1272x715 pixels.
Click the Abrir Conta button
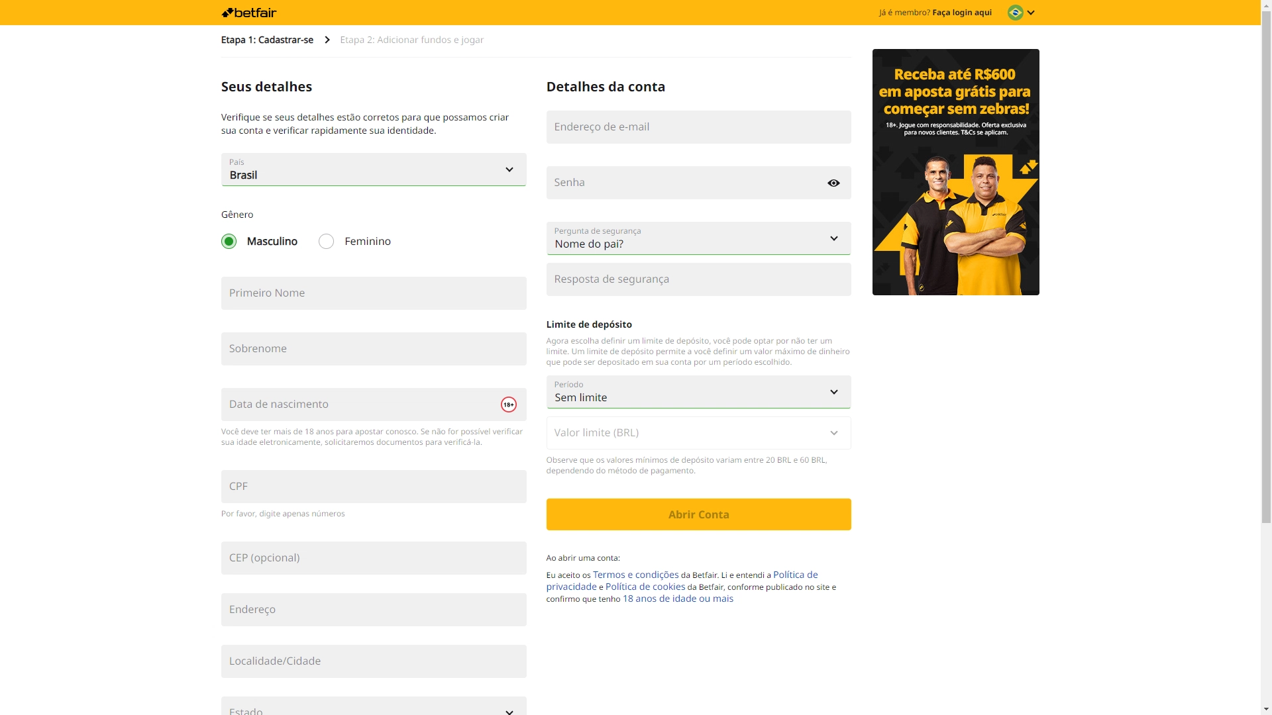click(698, 514)
